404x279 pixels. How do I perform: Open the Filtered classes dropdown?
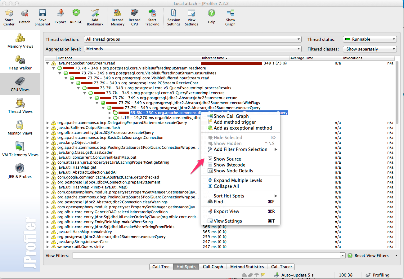[370, 49]
